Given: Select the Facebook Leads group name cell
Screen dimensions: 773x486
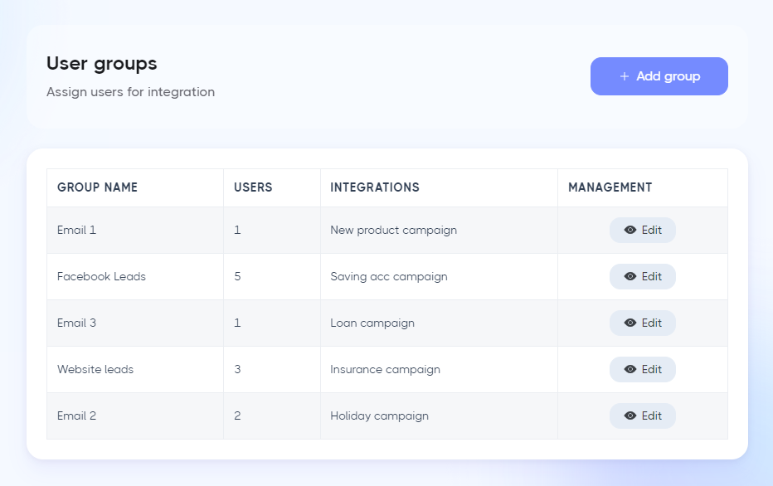Looking at the screenshot, I should (135, 276).
